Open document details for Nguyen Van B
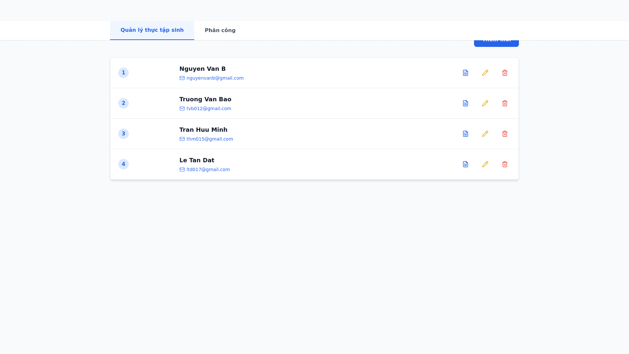 click(x=465, y=73)
